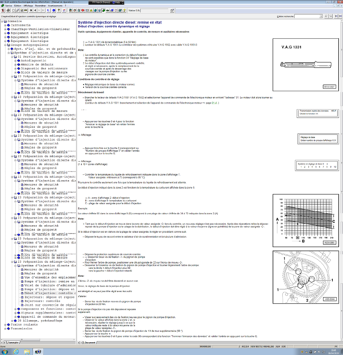Click the Carrosserie blue diamond icon
343x355 pixels.
[x=9, y=25]
